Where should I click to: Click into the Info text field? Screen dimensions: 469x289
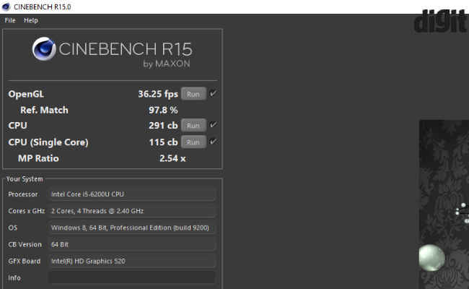click(131, 277)
